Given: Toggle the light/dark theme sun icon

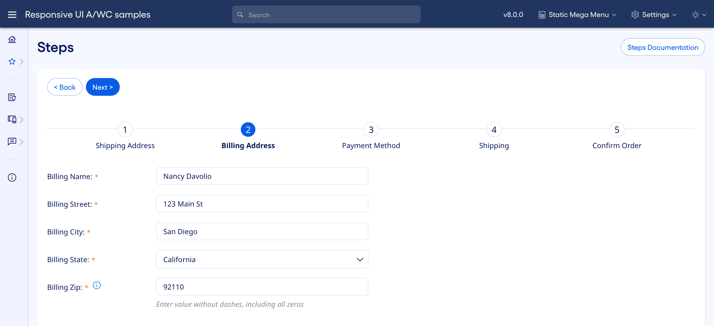Looking at the screenshot, I should [x=695, y=15].
